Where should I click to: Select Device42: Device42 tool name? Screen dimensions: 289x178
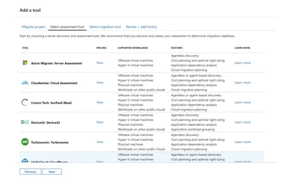tap(46, 122)
